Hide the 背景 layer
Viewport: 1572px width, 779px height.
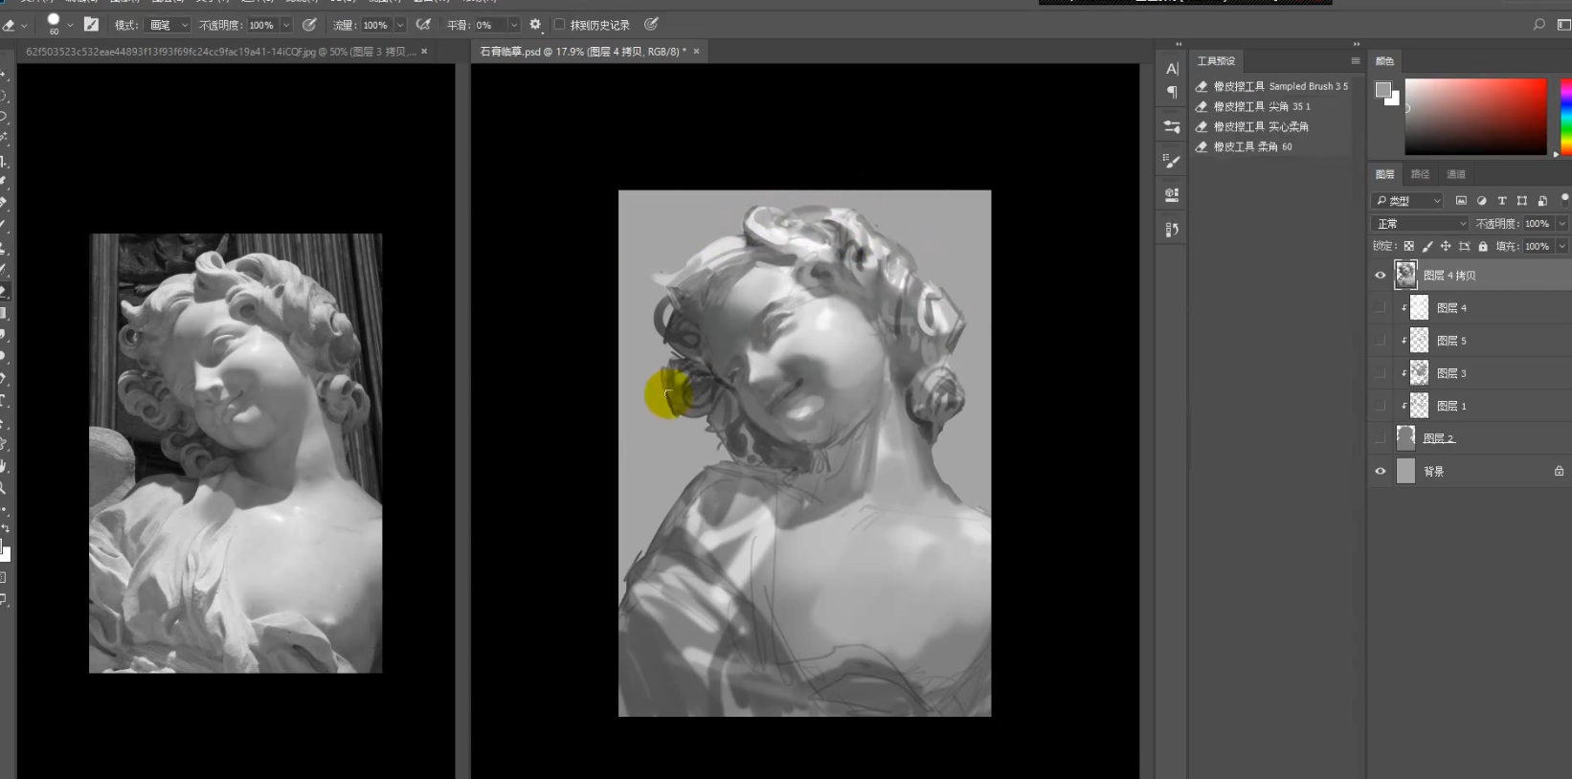(1381, 471)
